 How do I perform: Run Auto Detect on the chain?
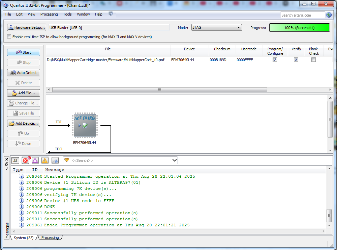pyautogui.click(x=24, y=73)
